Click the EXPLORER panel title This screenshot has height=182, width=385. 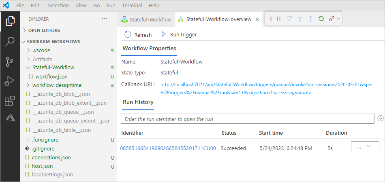pos(38,19)
